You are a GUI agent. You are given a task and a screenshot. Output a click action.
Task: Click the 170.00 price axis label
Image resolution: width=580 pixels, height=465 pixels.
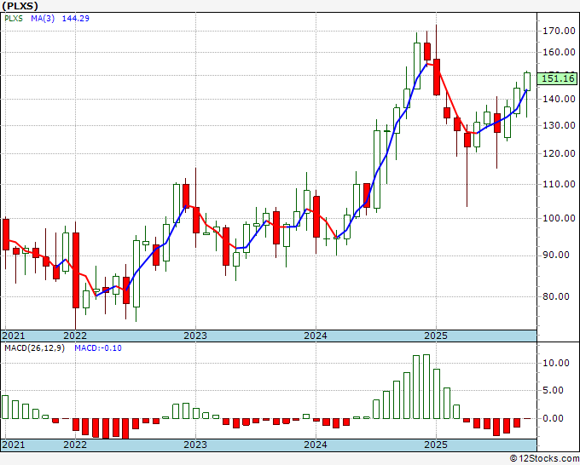click(x=559, y=31)
